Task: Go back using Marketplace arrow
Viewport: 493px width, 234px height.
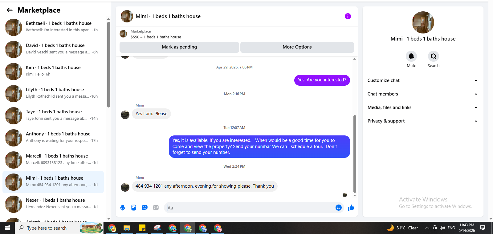Action: 10,10
